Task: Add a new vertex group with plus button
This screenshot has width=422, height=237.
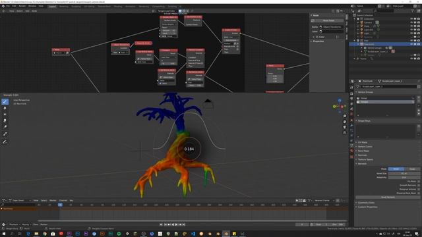Action: pos(419,98)
